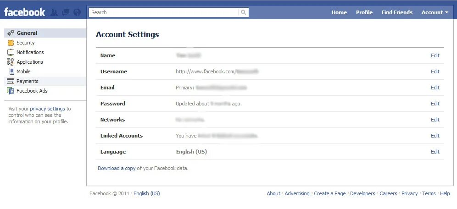Open the About footer link
This screenshot has width=457, height=209.
273,193
